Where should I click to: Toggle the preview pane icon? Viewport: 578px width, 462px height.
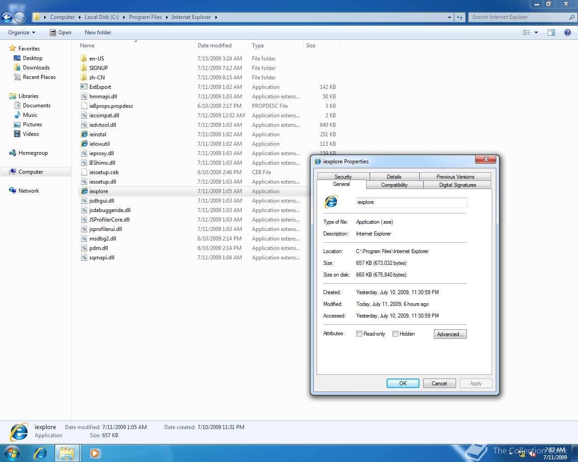coord(551,32)
